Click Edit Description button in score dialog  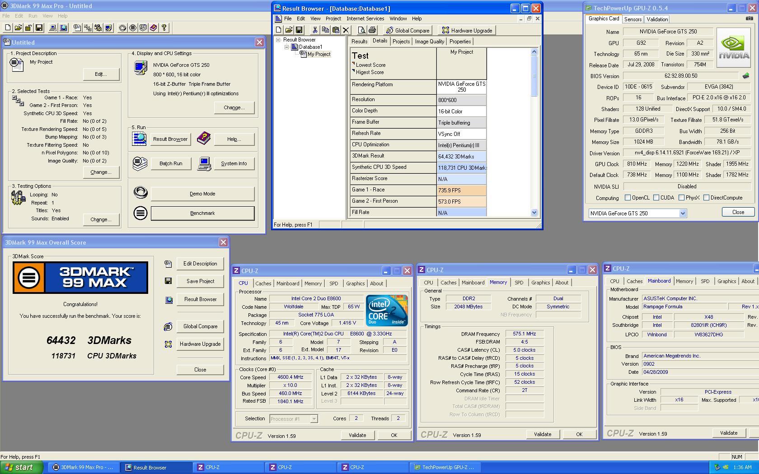pyautogui.click(x=200, y=264)
